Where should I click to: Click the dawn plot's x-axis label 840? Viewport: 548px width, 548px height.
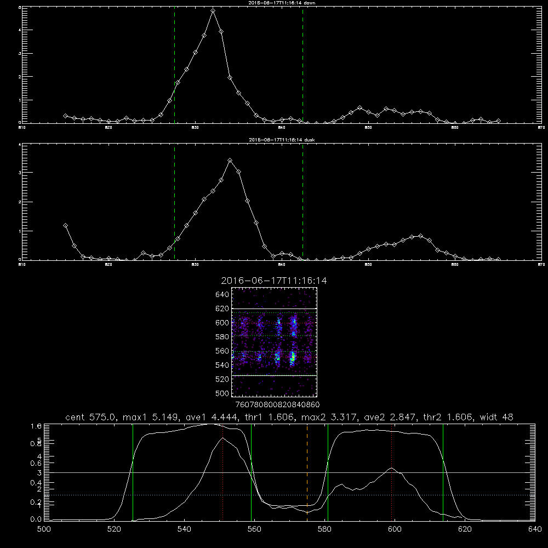tap(282, 128)
